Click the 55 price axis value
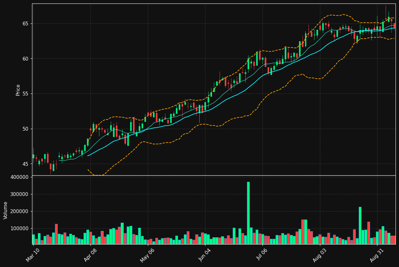The image size is (399, 267). (x=25, y=94)
